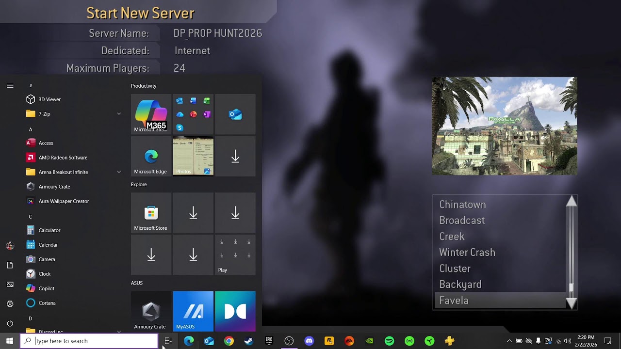Click the map list down arrow
Image resolution: width=621 pixels, height=349 pixels.
pos(571,303)
